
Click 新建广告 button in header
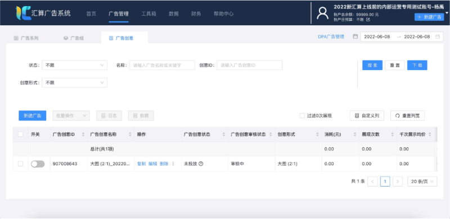(429, 17)
